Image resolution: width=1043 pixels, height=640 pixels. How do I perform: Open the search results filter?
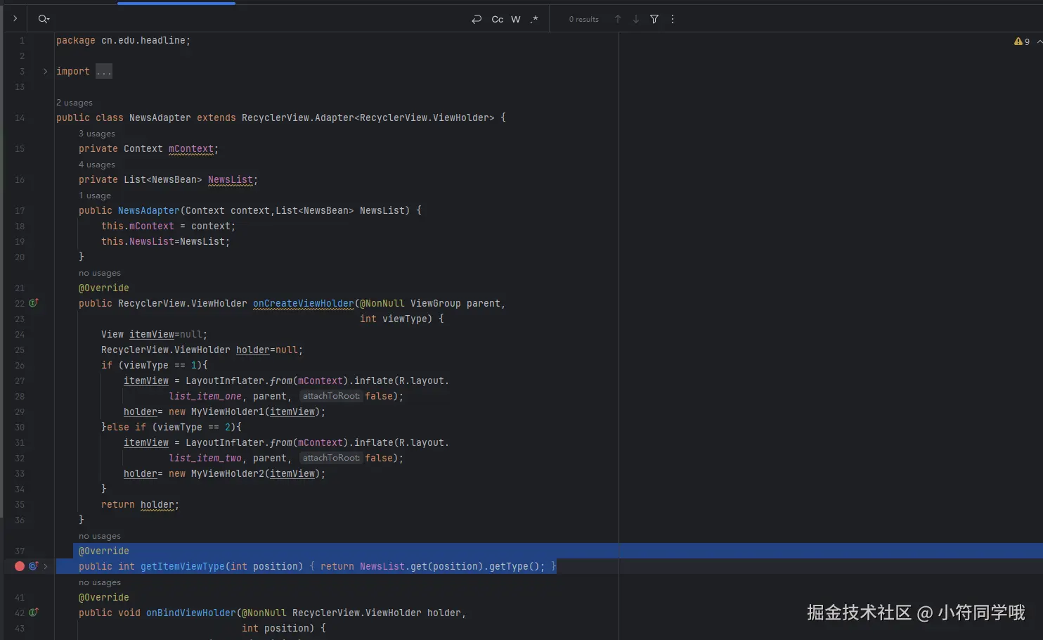[654, 19]
